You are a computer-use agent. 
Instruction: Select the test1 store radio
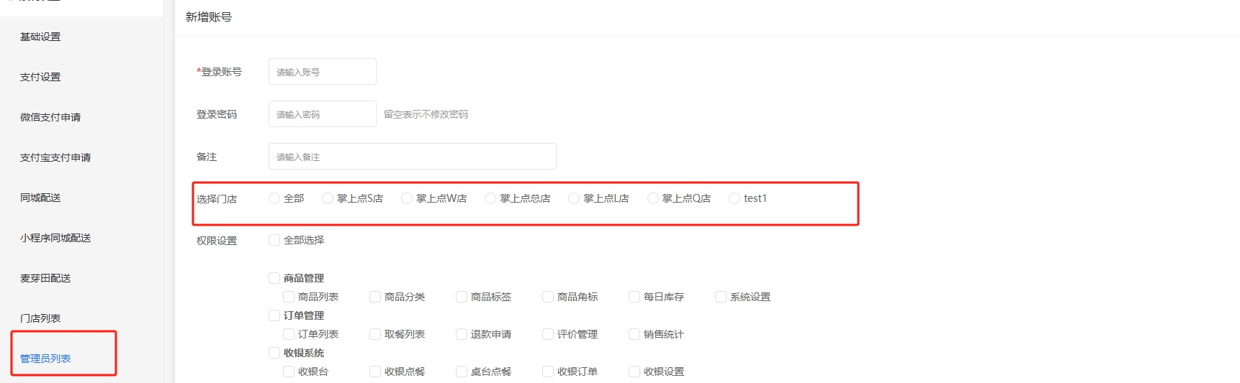click(734, 198)
